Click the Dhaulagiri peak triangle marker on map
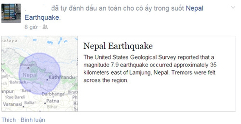 (28, 67)
